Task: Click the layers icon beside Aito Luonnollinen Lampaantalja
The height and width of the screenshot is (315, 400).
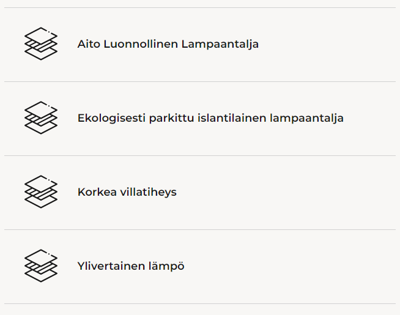Action: (40, 44)
